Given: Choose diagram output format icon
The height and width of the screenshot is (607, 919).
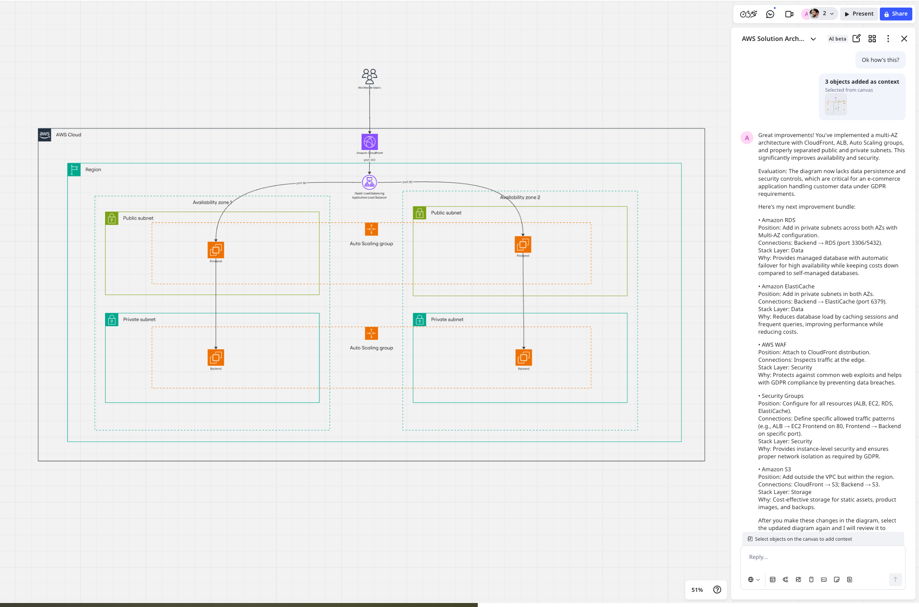Looking at the screenshot, I should point(785,579).
